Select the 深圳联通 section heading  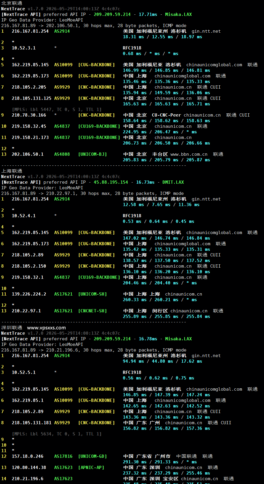[x=12, y=328]
